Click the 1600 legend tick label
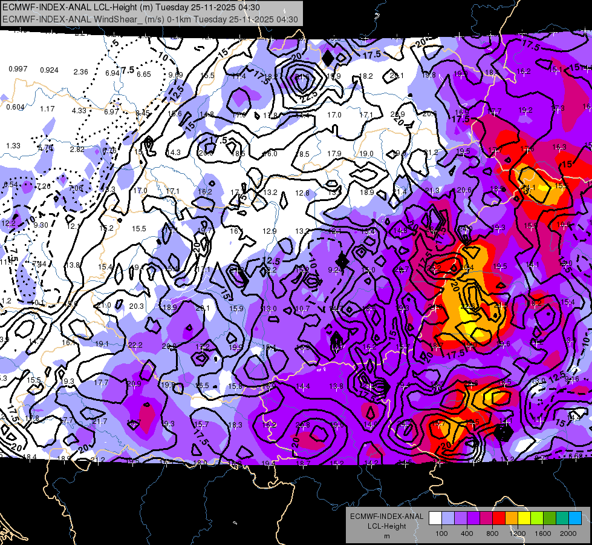This screenshot has height=545, width=592. pyautogui.click(x=543, y=533)
